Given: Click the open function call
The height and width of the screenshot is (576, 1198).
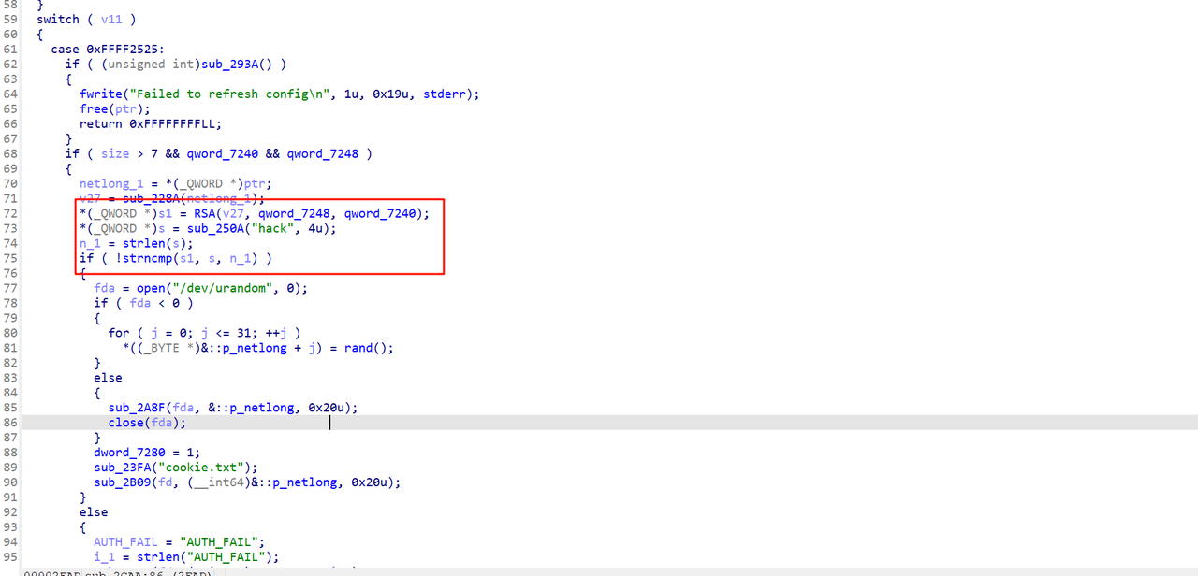Looking at the screenshot, I should point(152,288).
